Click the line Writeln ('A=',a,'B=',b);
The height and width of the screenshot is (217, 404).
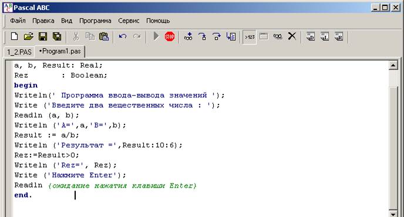tap(70, 126)
